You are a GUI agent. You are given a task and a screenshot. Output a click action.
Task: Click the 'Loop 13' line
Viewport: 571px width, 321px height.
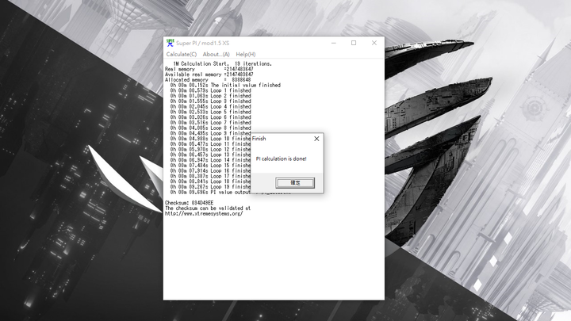210,155
